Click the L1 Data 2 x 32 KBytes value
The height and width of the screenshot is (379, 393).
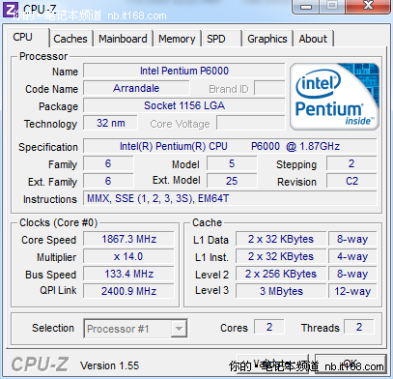(x=281, y=239)
